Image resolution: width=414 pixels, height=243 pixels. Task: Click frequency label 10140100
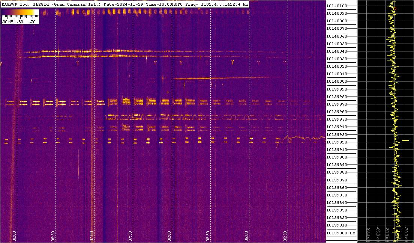point(336,6)
